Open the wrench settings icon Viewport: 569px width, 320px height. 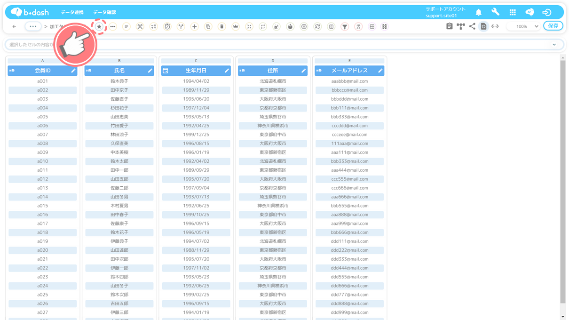[495, 12]
